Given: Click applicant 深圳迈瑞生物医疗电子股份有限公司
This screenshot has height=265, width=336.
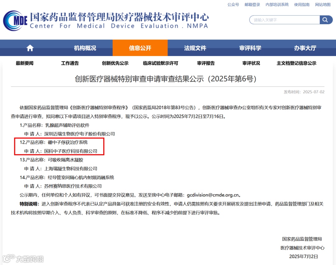Looking at the screenshot, I should click(x=79, y=134).
